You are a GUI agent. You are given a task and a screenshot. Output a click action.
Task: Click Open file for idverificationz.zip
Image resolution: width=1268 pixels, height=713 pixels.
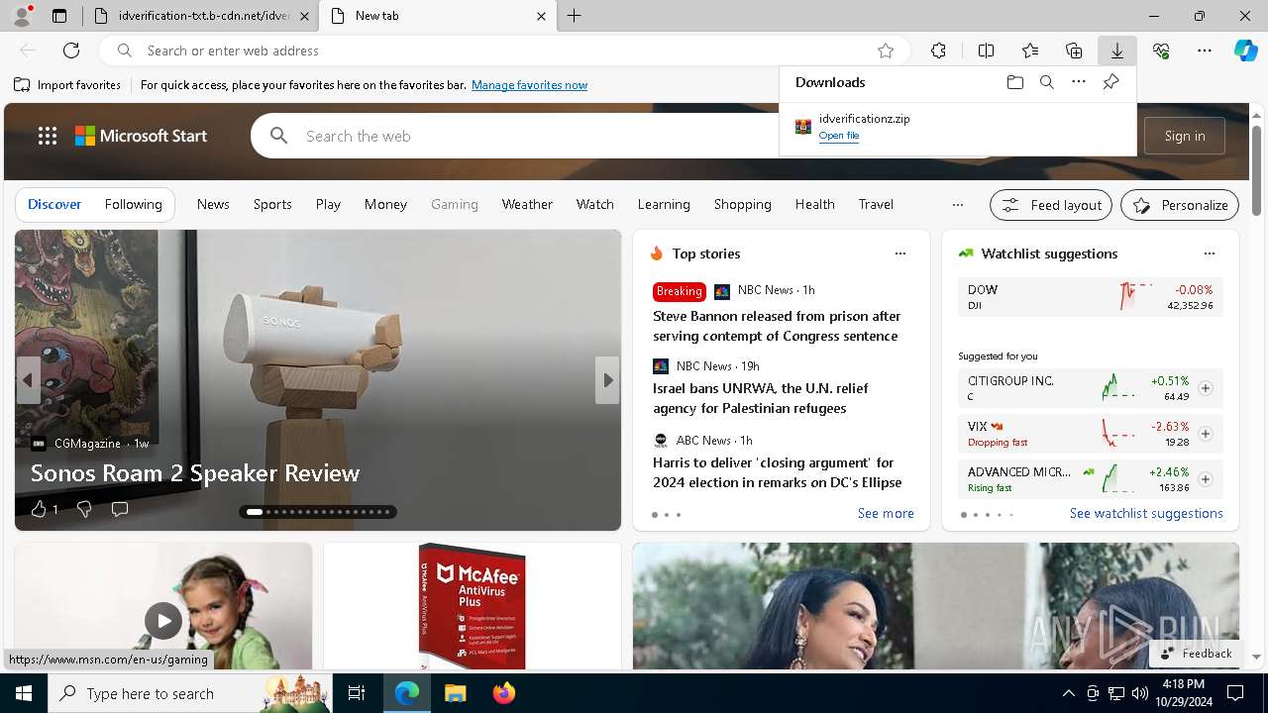coord(839,136)
